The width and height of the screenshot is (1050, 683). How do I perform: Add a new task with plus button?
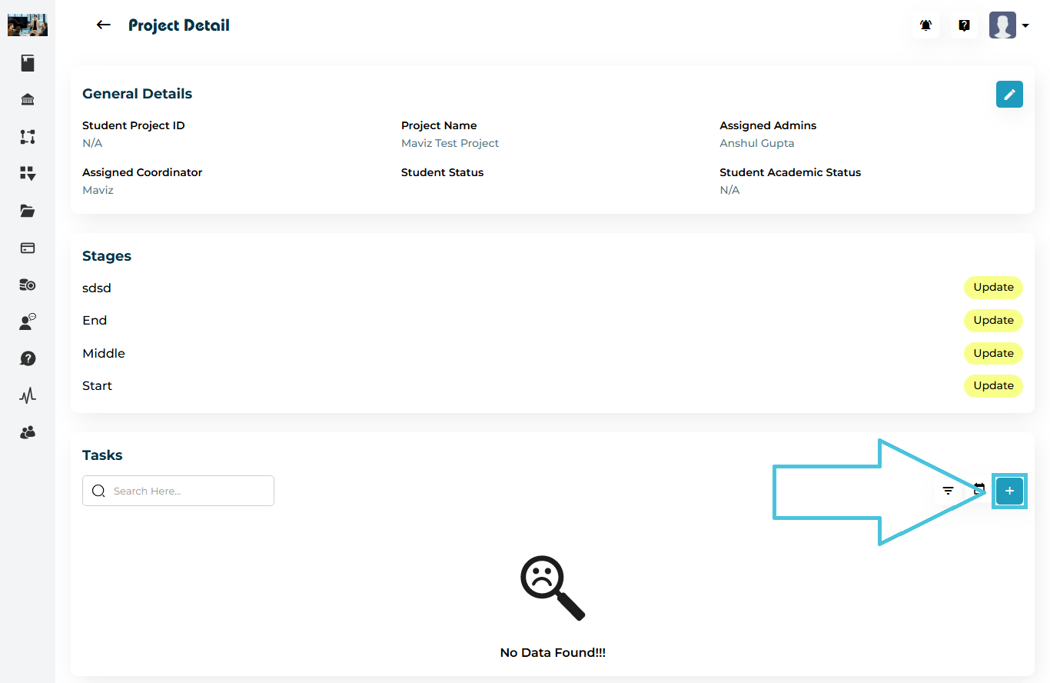pyautogui.click(x=1009, y=491)
